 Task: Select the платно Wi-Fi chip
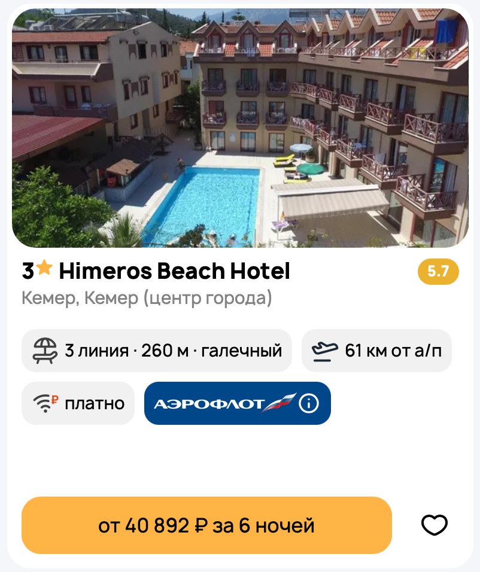(x=78, y=403)
